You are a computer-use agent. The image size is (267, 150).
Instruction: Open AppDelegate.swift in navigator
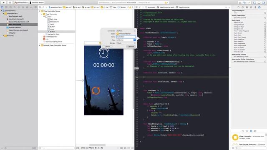[x=15, y=16]
